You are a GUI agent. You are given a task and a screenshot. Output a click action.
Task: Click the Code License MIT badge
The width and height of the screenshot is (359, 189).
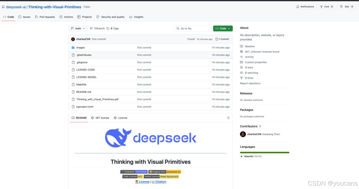(133, 177)
